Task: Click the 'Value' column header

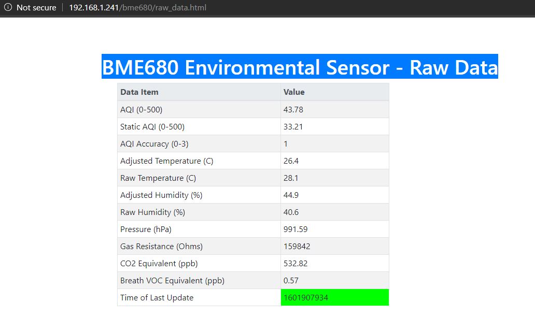Action: click(x=294, y=92)
